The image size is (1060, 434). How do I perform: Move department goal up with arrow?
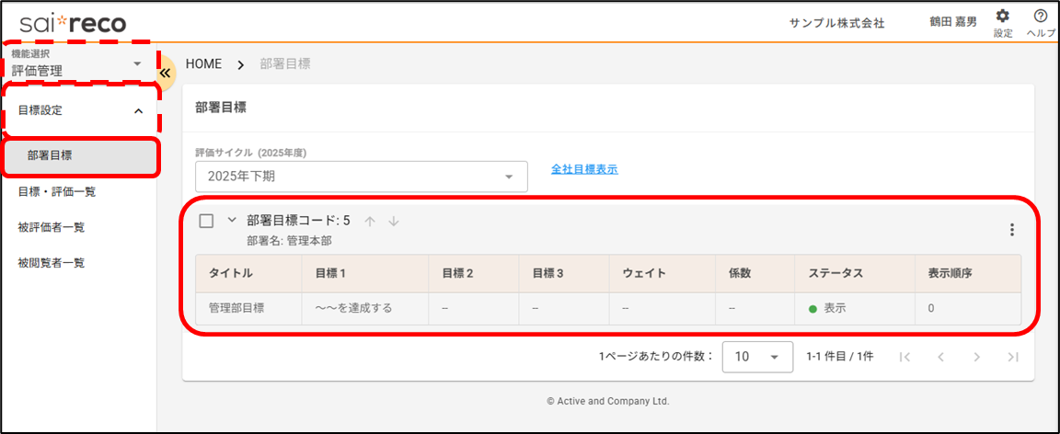[370, 221]
